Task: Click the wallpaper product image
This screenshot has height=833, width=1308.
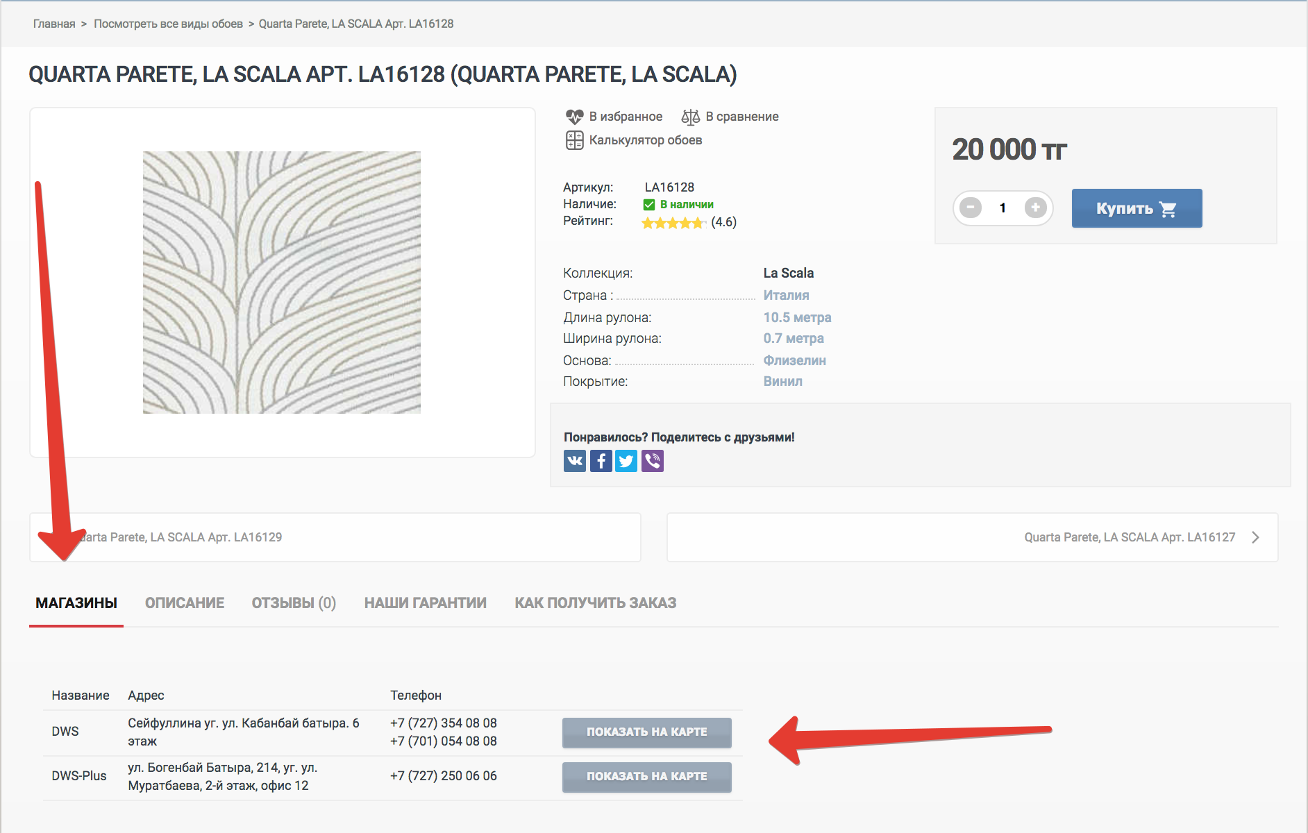Action: (282, 283)
